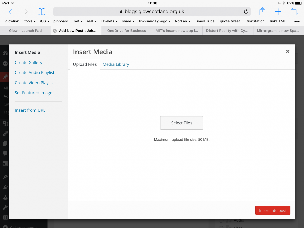The width and height of the screenshot is (304, 228).
Task: Switch to OneDrive for Business tab
Action: [126, 31]
